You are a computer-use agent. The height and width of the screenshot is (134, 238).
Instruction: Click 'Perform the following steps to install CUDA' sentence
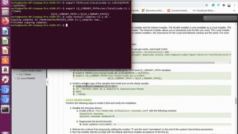(101, 103)
